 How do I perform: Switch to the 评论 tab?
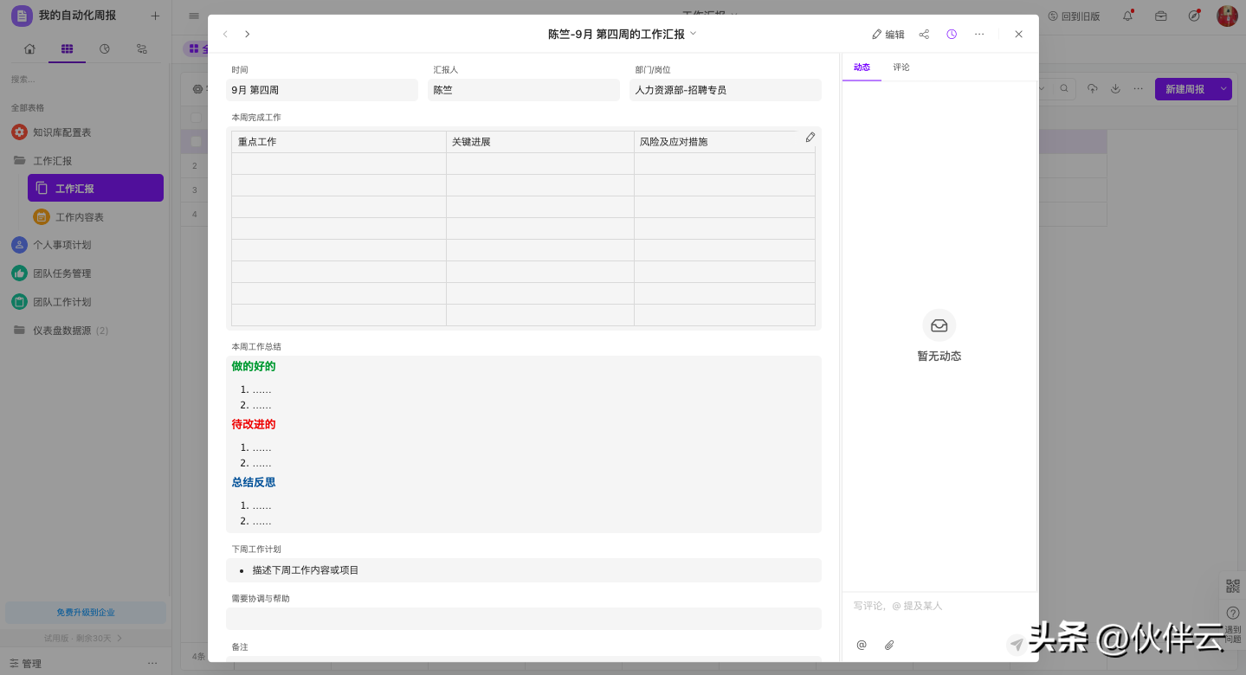(x=901, y=67)
